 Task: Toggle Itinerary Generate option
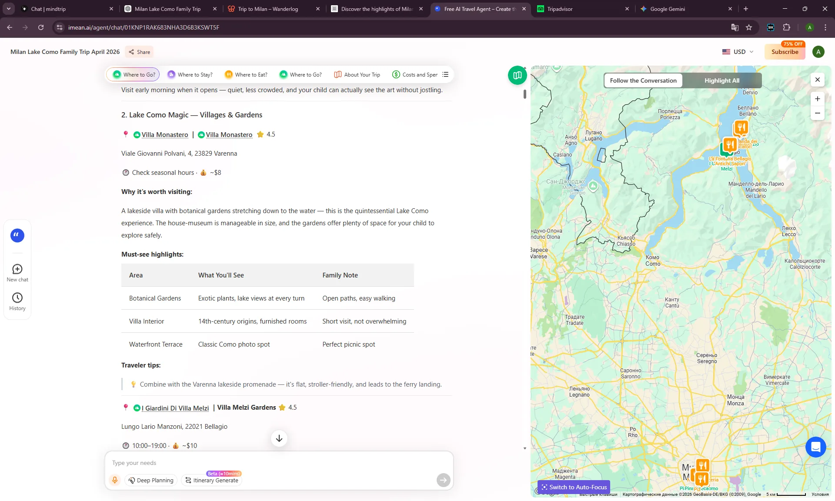(x=212, y=480)
